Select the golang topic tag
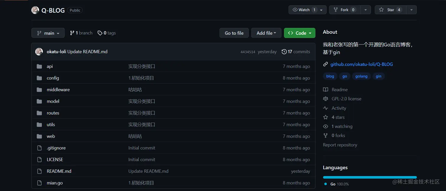 [361, 76]
